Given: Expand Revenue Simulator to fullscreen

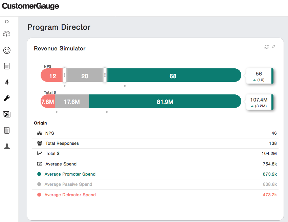Looking at the screenshot, I should pos(274,47).
